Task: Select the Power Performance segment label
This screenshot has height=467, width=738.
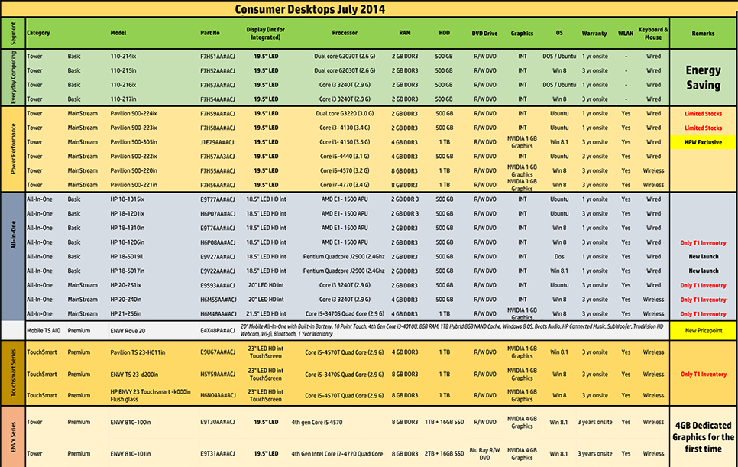Action: [13, 149]
